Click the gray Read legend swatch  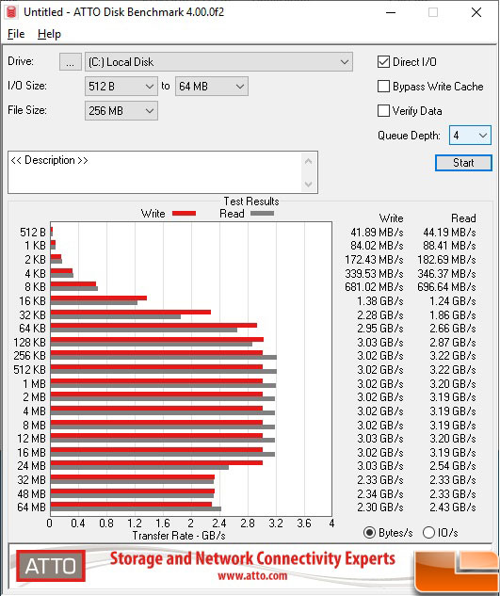click(x=262, y=213)
